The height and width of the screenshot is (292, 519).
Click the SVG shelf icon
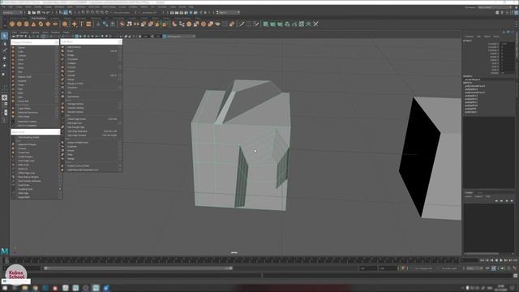88,24
